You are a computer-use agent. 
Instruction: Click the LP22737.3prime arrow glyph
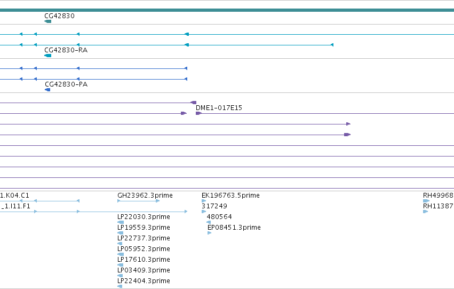(x=120, y=244)
